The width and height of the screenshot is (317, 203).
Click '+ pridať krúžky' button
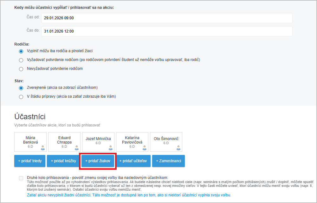[63, 161]
